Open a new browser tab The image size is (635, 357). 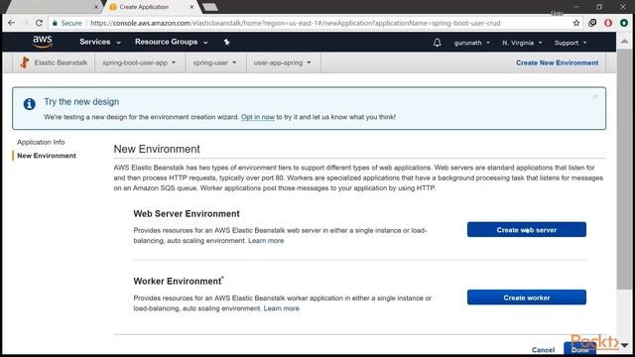click(x=209, y=7)
